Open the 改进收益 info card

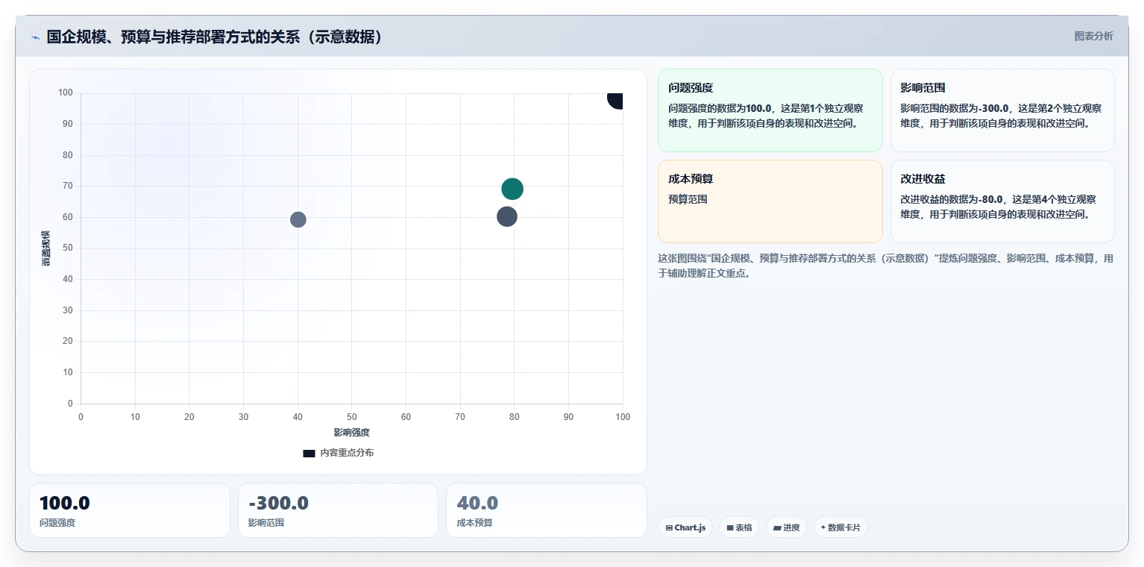(1002, 201)
